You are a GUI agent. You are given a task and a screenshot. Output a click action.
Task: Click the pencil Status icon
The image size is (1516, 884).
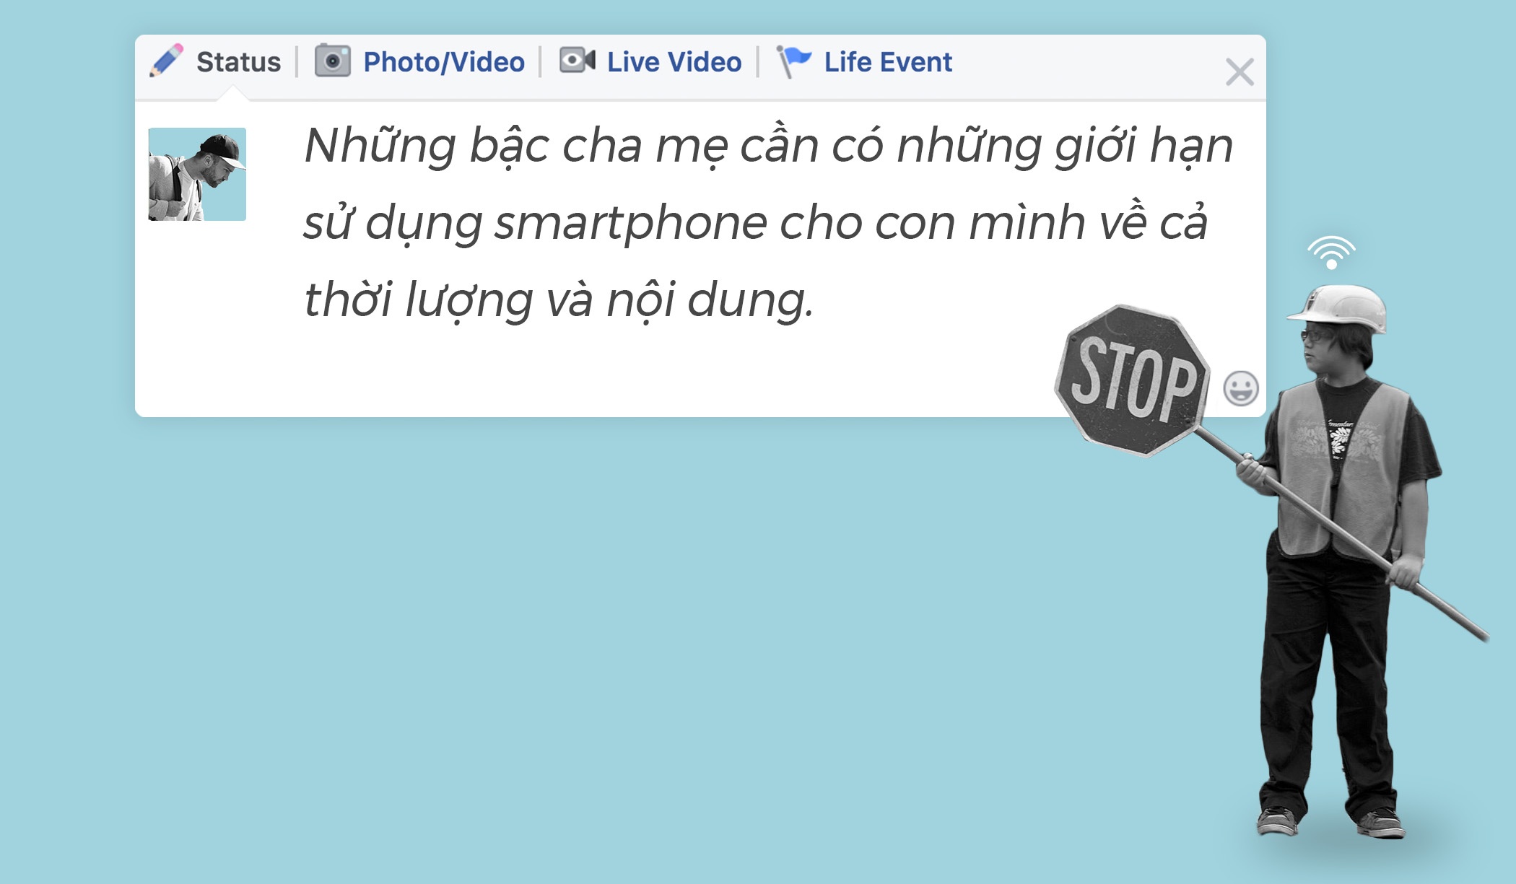[166, 61]
